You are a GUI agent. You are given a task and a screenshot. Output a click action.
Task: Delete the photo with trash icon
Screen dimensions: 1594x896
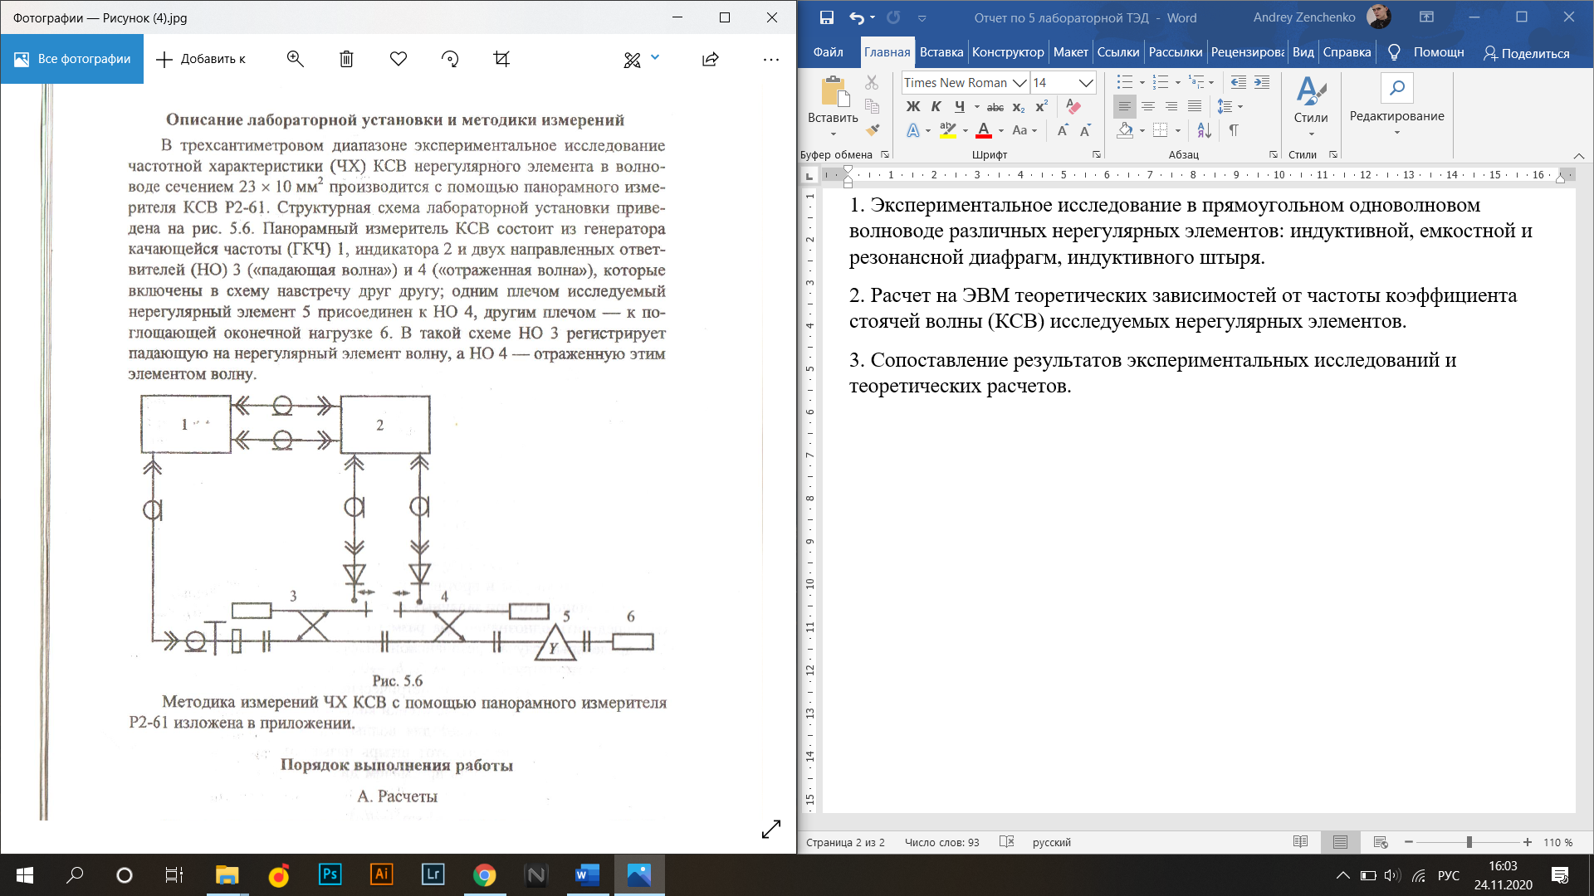click(x=346, y=59)
